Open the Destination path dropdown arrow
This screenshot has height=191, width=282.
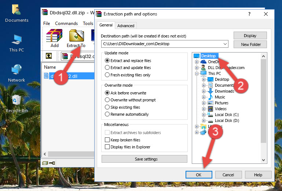click(225, 44)
